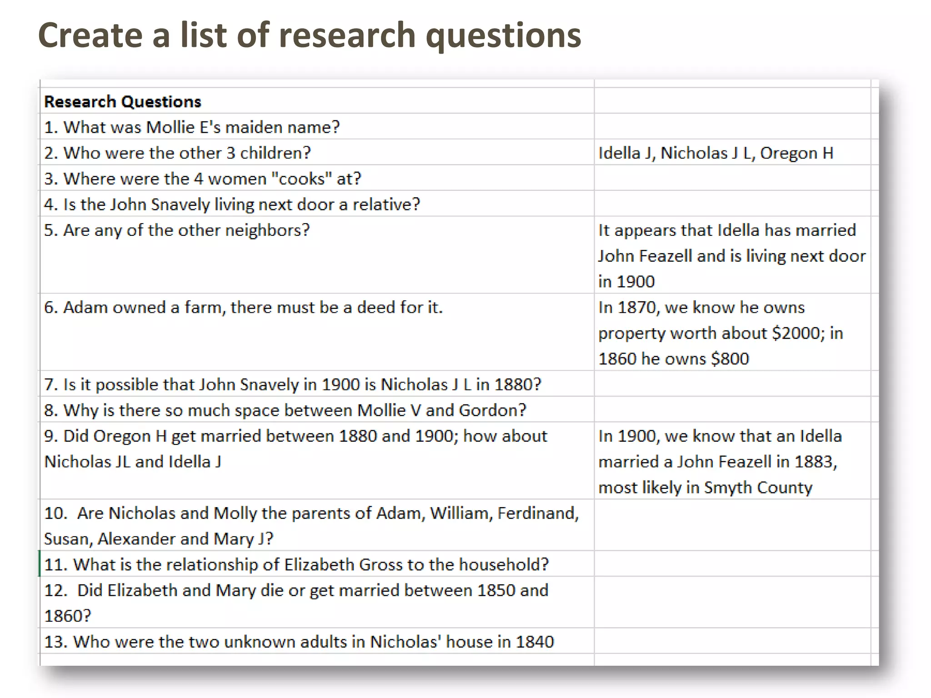Click the slide title 'Create a list of research questions'

(x=310, y=35)
